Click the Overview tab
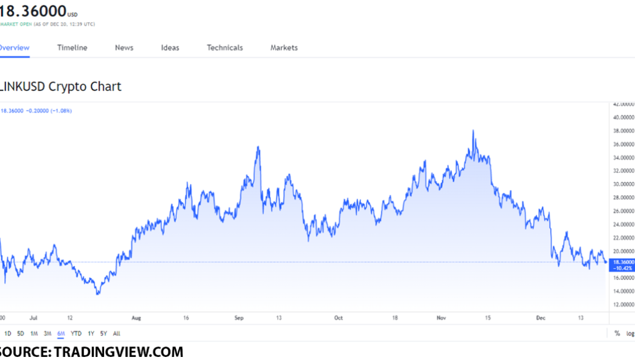The image size is (635, 363). [14, 48]
